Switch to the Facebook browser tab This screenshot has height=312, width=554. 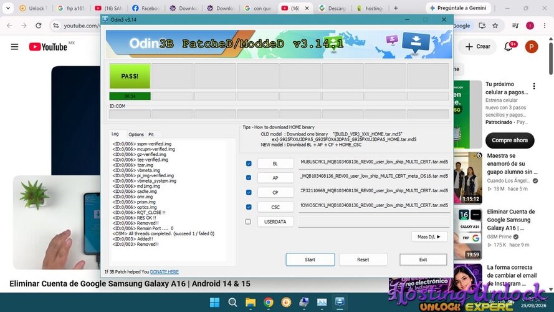(x=146, y=8)
